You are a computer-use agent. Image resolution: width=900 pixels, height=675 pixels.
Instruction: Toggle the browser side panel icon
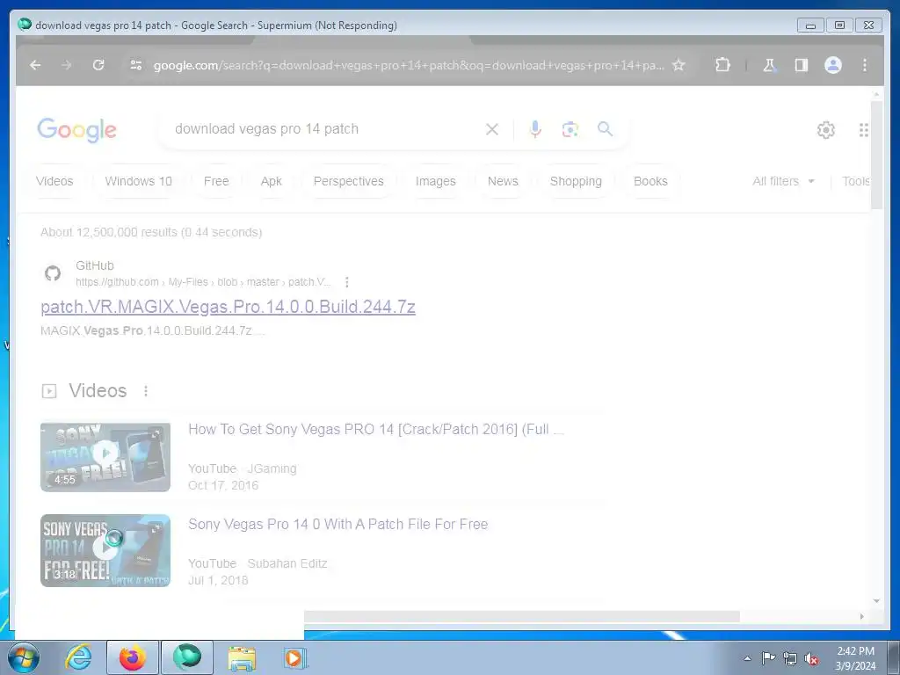pyautogui.click(x=802, y=65)
